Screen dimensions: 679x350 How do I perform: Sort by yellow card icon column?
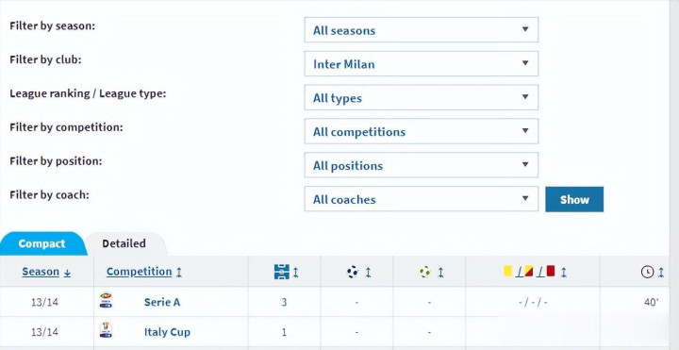point(507,271)
